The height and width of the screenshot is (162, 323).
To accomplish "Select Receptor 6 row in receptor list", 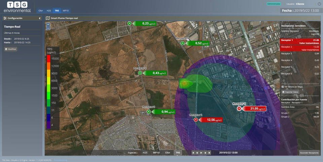I will click(x=300, y=74).
